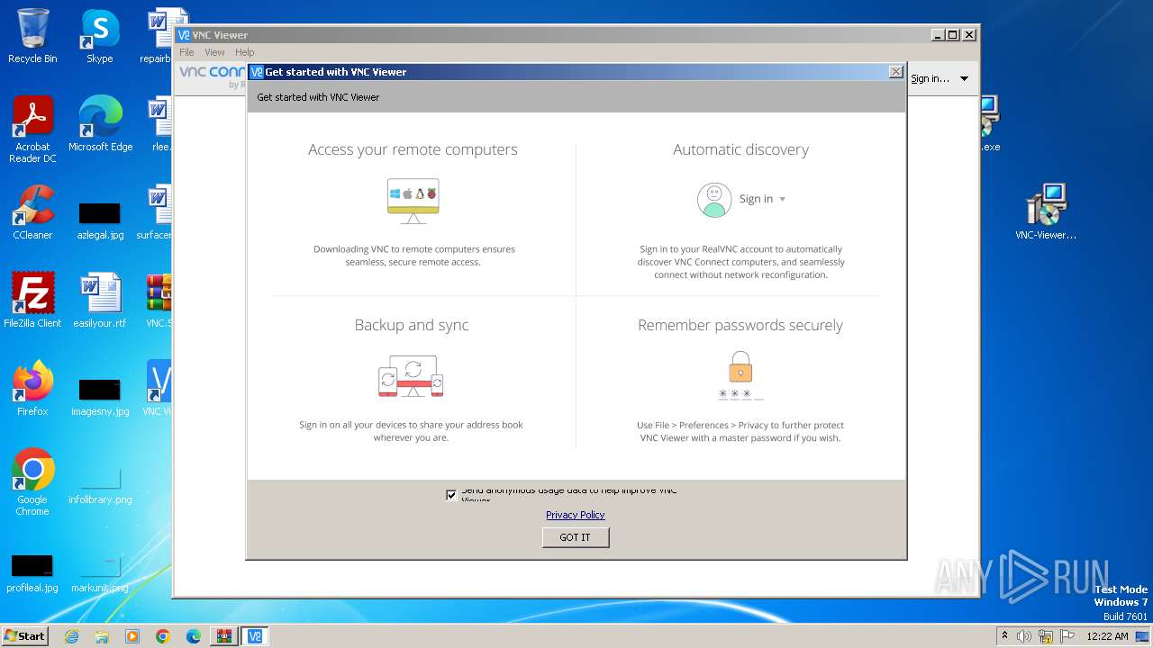
Task: Open CCleaner desktop shortcut
Action: 32,212
